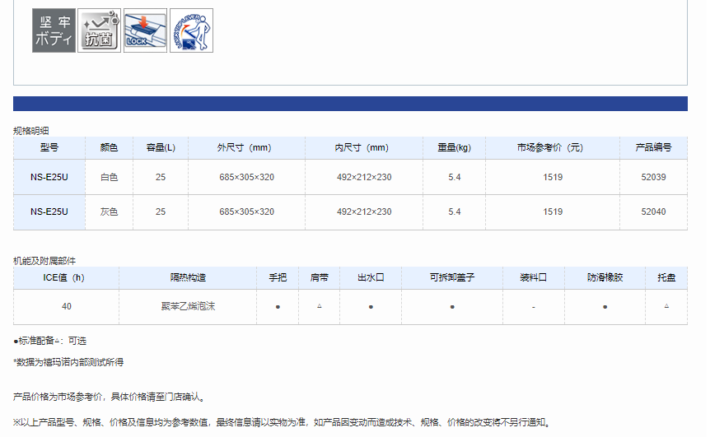The width and height of the screenshot is (710, 437).
Task: Click the 托盘 column header
Action: (666, 278)
